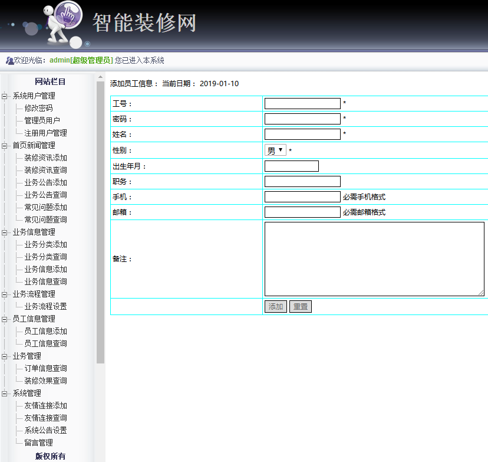This screenshot has width=488, height=462.
Task: Open 留言管理
Action: 38,443
